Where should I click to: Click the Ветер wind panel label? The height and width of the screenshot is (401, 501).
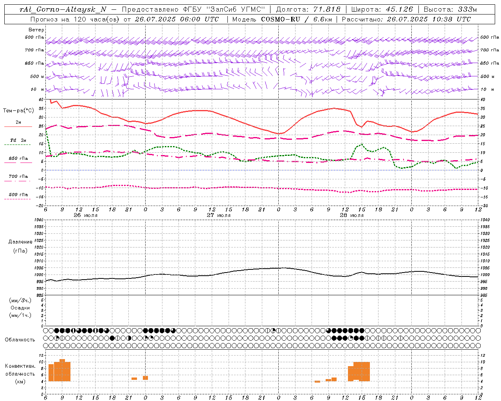pos(36,30)
